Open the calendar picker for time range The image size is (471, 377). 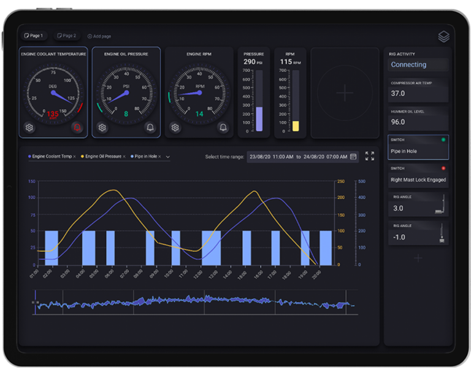coord(353,157)
